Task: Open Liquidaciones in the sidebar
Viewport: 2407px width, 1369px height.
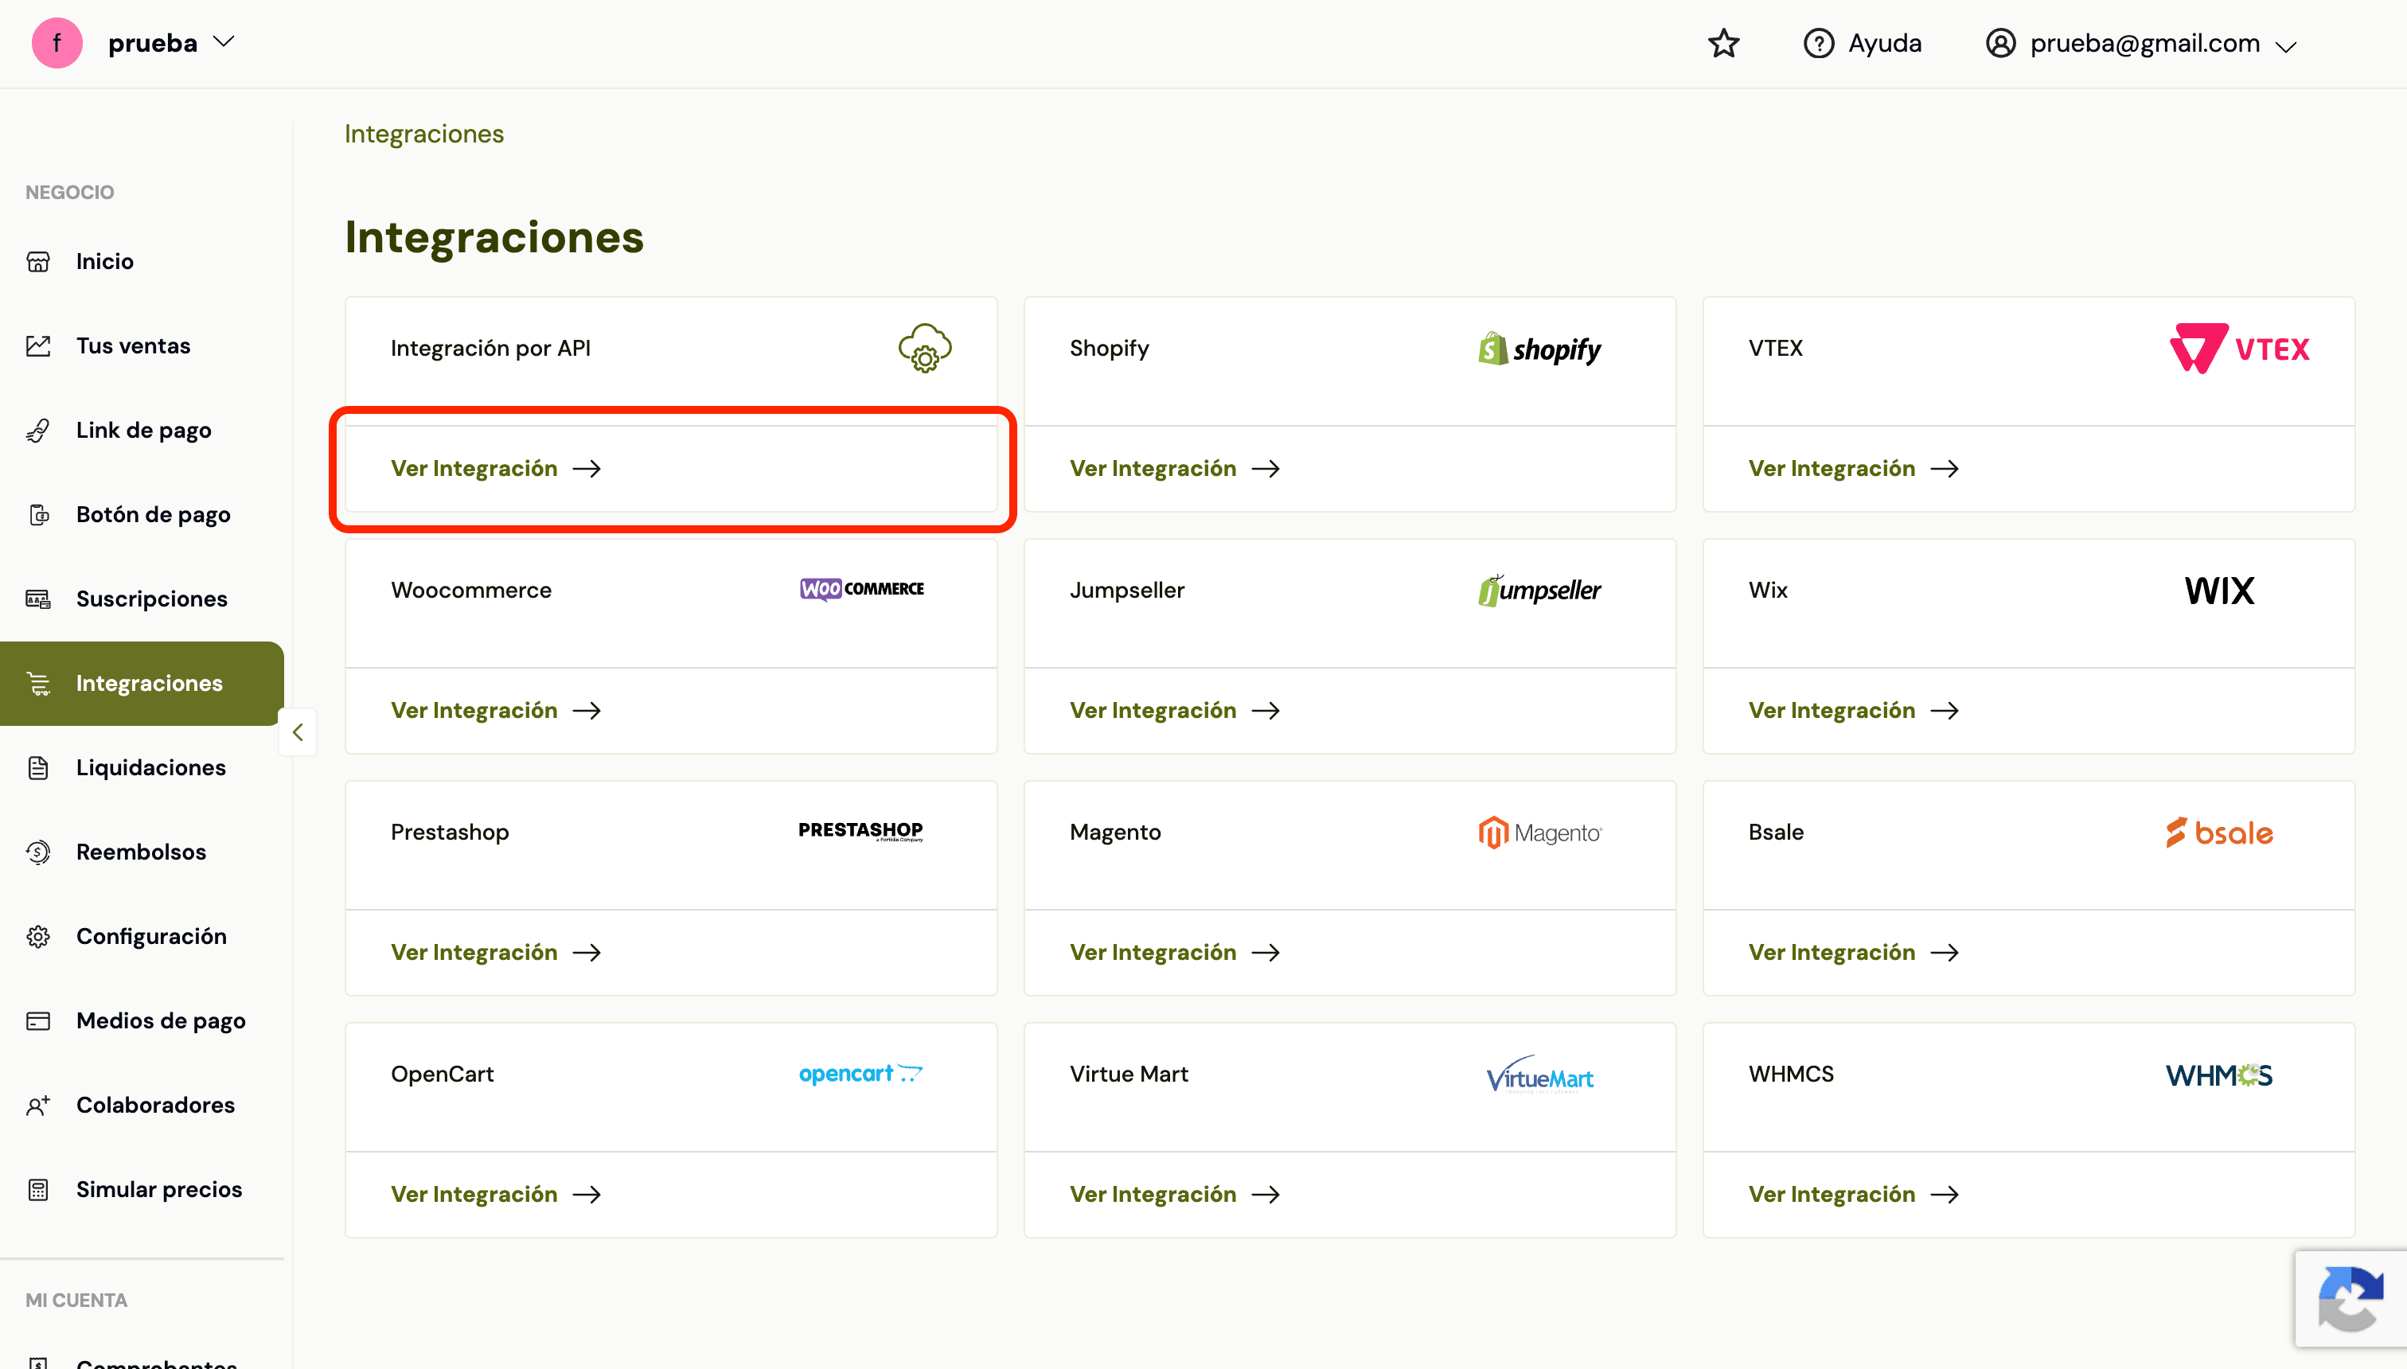Action: [142, 767]
